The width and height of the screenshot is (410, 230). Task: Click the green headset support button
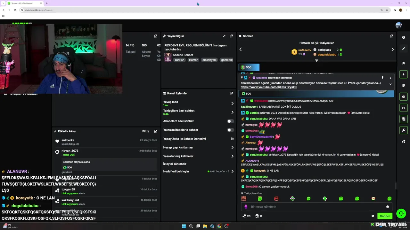pyautogui.click(x=401, y=213)
